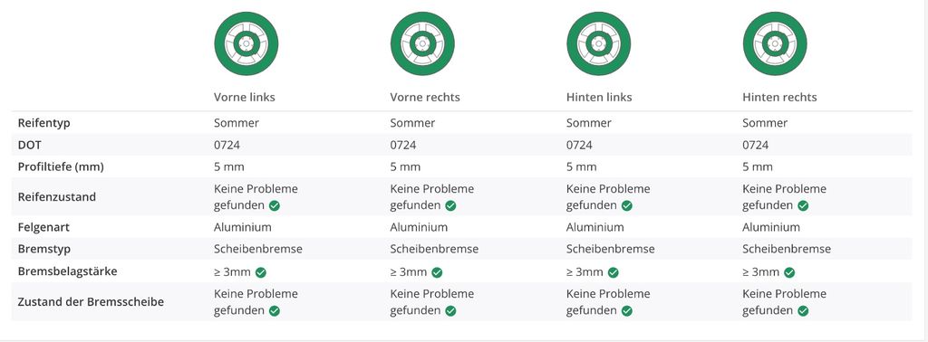
Task: Click the Vorne rechts wheel icon
Action: click(x=422, y=43)
